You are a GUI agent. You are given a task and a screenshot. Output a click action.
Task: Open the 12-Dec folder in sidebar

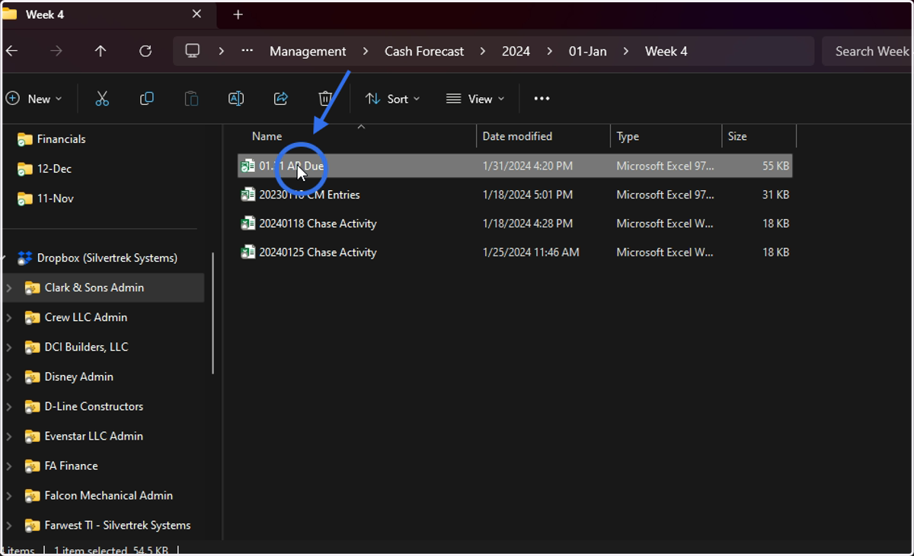pos(54,169)
